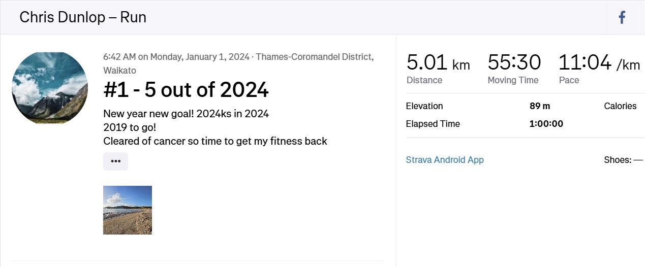This screenshot has height=267, width=645.
Task: Select the Shoes label
Action: (618, 160)
